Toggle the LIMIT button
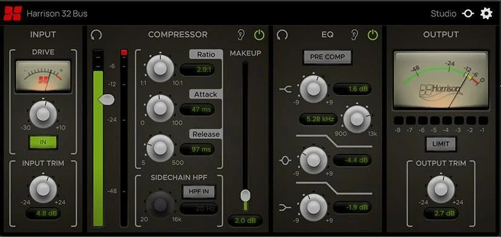Screen dimensions: 501x237 pyautogui.click(x=440, y=144)
